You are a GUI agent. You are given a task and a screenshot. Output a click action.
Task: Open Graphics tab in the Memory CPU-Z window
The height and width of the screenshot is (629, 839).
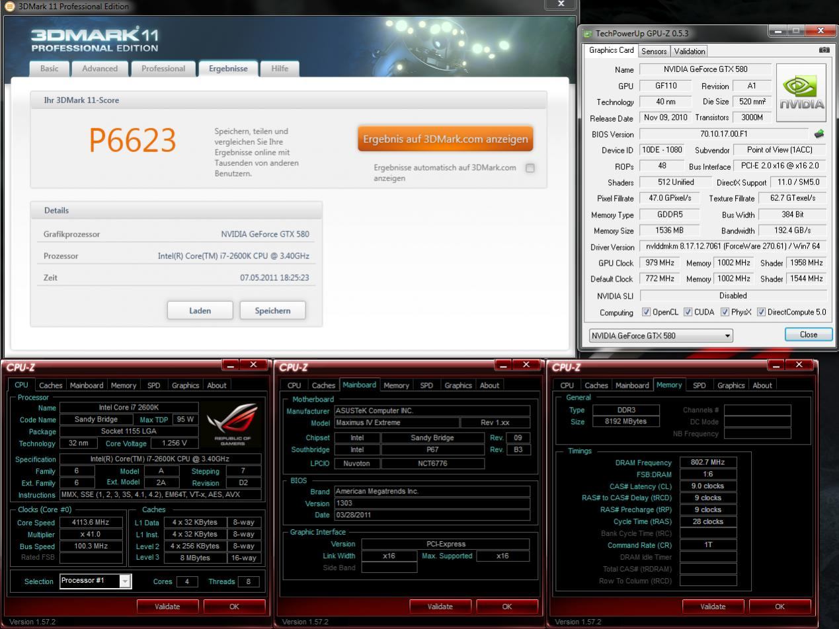pyautogui.click(x=731, y=385)
